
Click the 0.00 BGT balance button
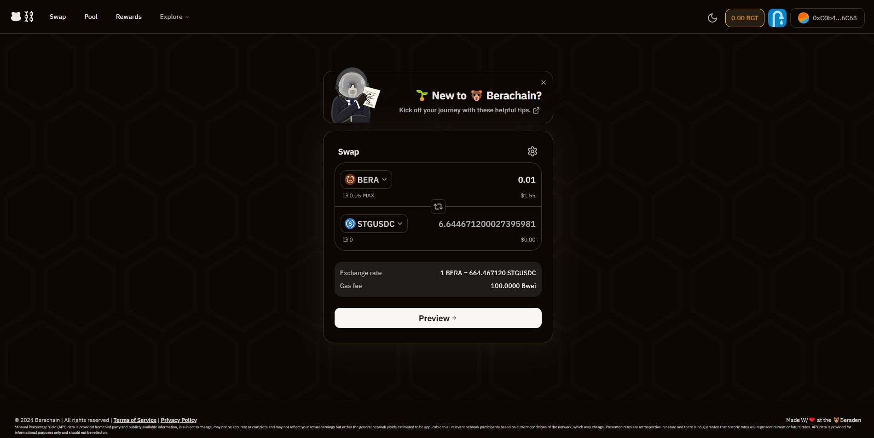tap(745, 18)
